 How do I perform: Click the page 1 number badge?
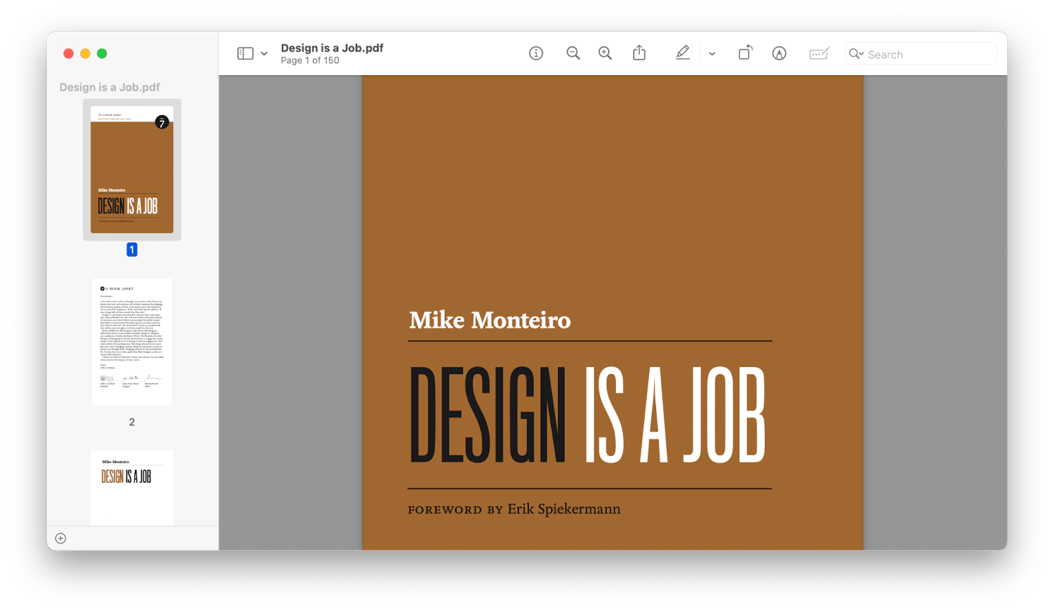(132, 250)
